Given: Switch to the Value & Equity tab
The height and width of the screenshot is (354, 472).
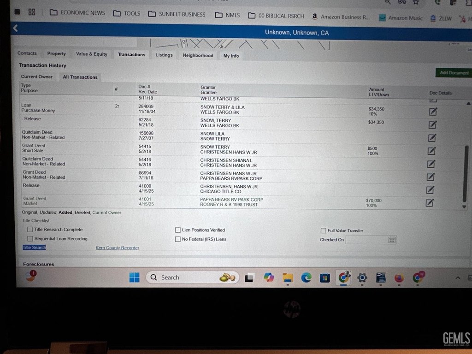Looking at the screenshot, I should (x=91, y=54).
